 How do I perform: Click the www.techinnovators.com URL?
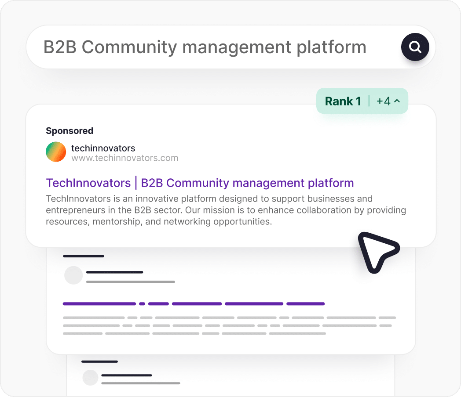point(124,158)
